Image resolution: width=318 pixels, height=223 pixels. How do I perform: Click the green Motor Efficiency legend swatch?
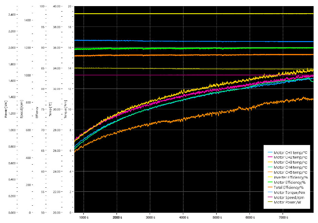coord(269,182)
